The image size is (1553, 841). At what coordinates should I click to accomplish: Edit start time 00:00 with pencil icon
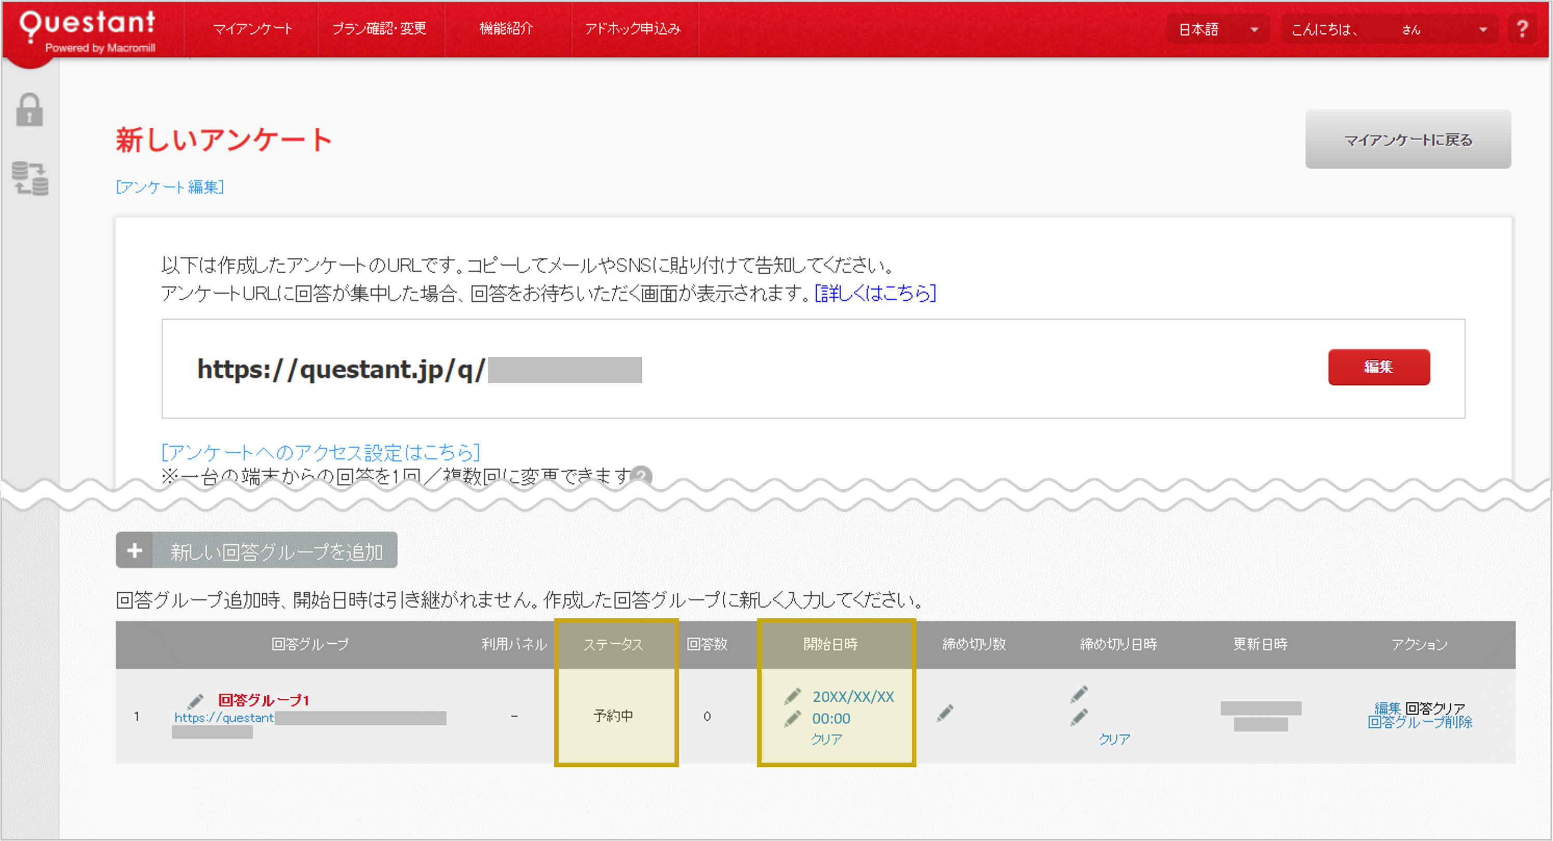[x=792, y=718]
